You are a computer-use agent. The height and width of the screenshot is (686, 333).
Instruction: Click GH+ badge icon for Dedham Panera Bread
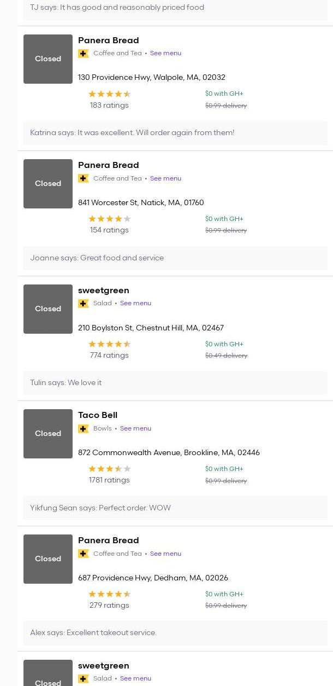[84, 554]
